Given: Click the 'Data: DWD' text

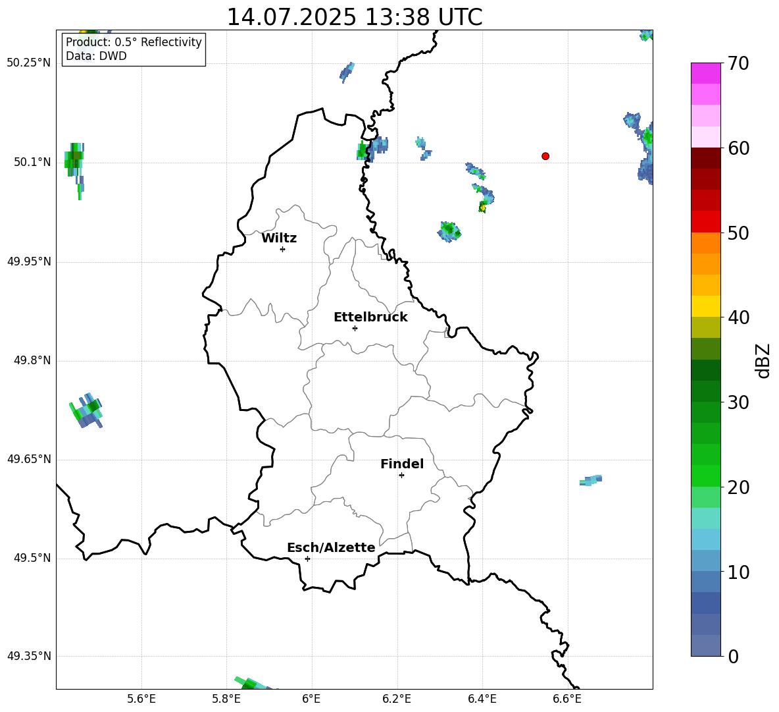Looking at the screenshot, I should (96, 56).
